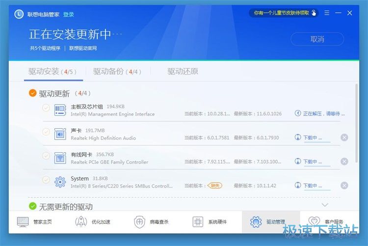Cancel the 声卡 driver download

344,137
